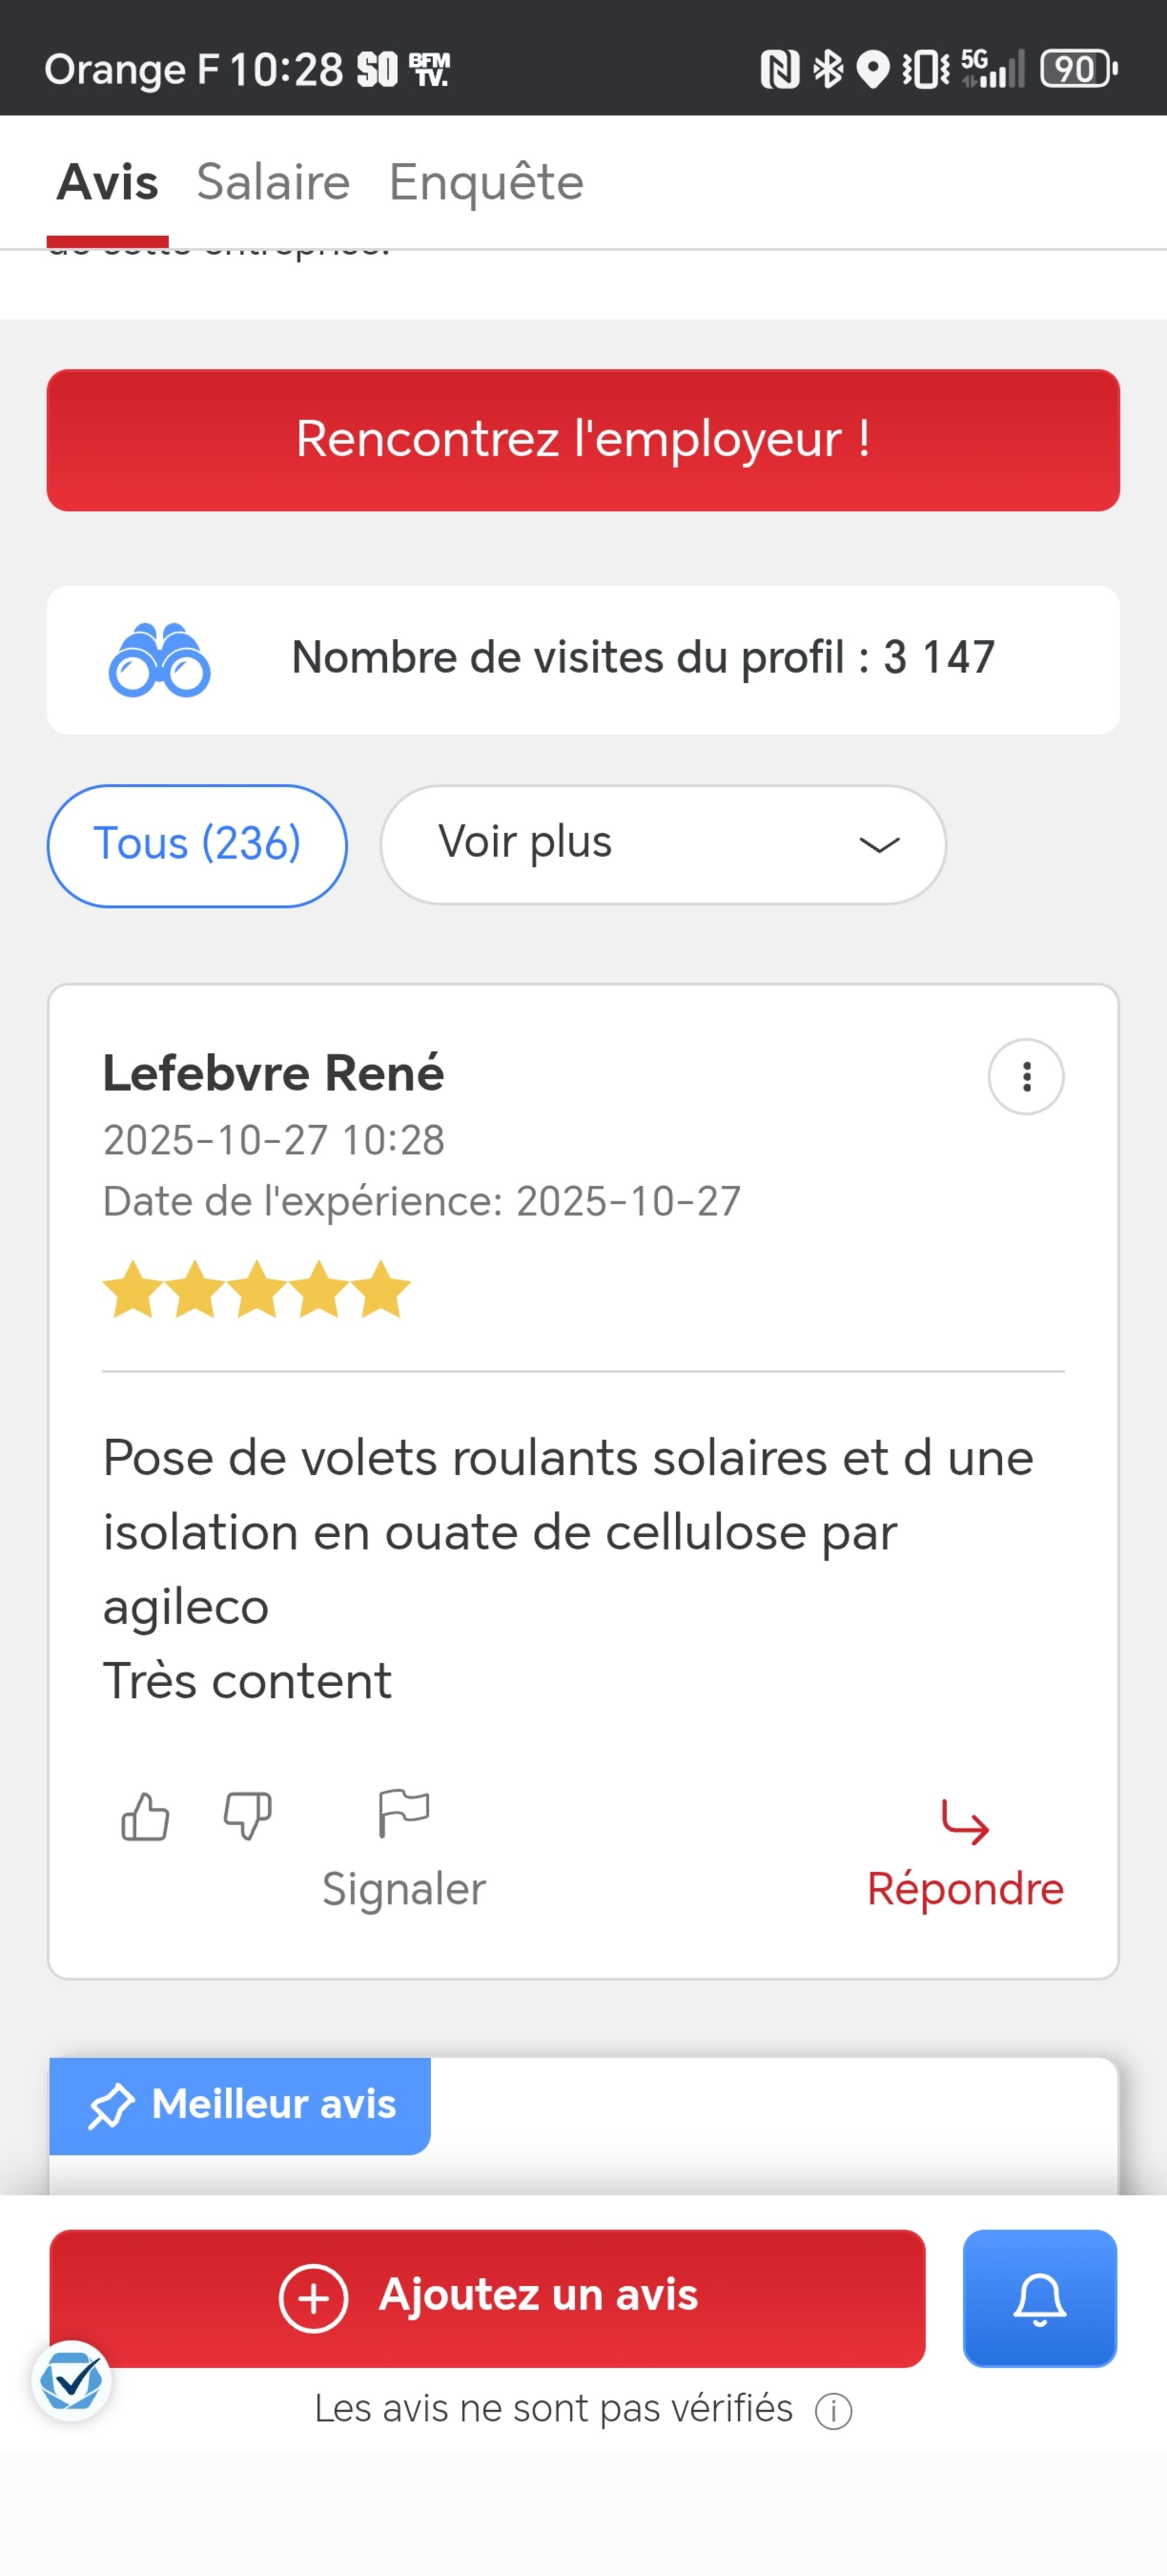Click the Meilleur avis pinned badge
The height and width of the screenshot is (2576, 1167).
tap(241, 2105)
